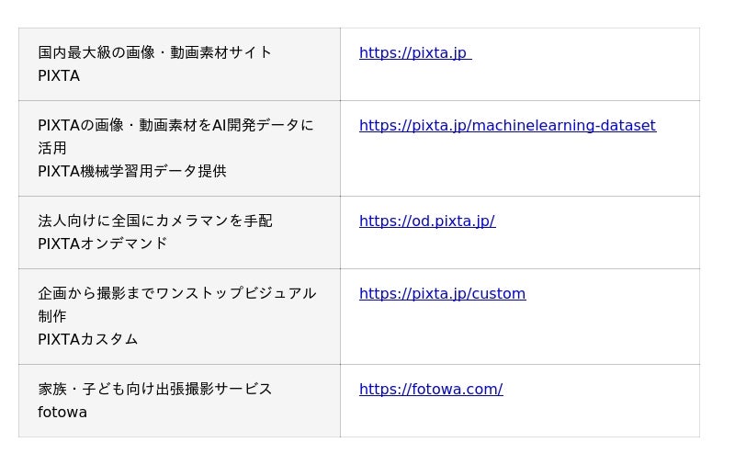This screenshot has width=735, height=465.
Task: Click the PIXTA機械学習用データ提供 text
Action: click(x=131, y=172)
